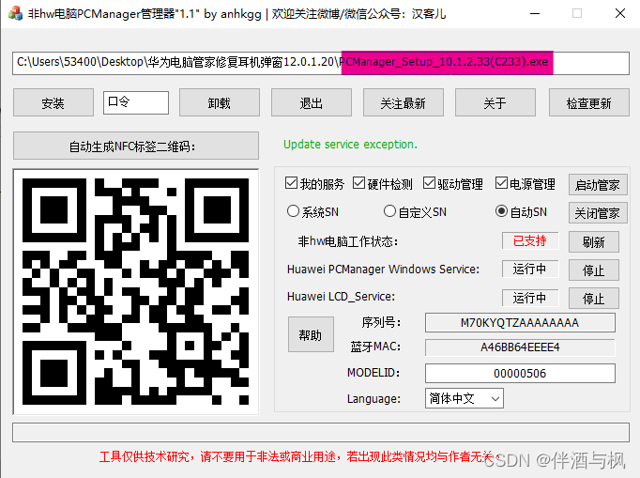This screenshot has height=478, width=640.
Task: Stop the Huawei PCManager Windows Service
Action: pos(593,270)
